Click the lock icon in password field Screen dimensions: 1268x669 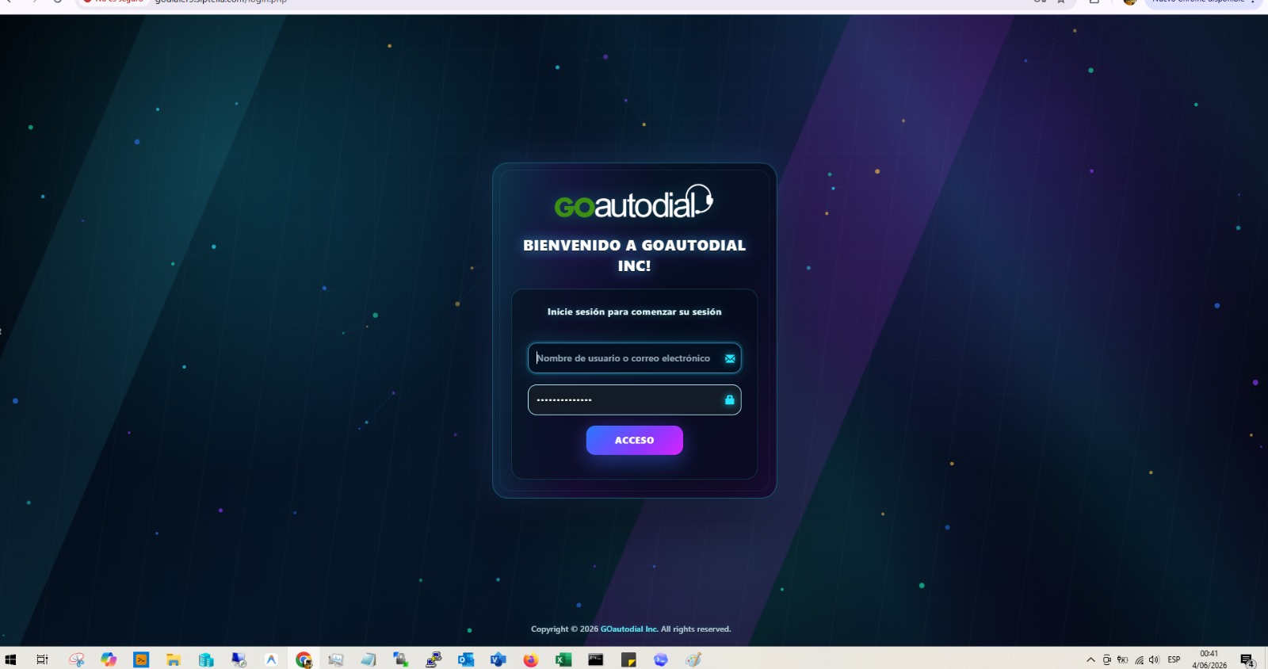pyautogui.click(x=730, y=400)
